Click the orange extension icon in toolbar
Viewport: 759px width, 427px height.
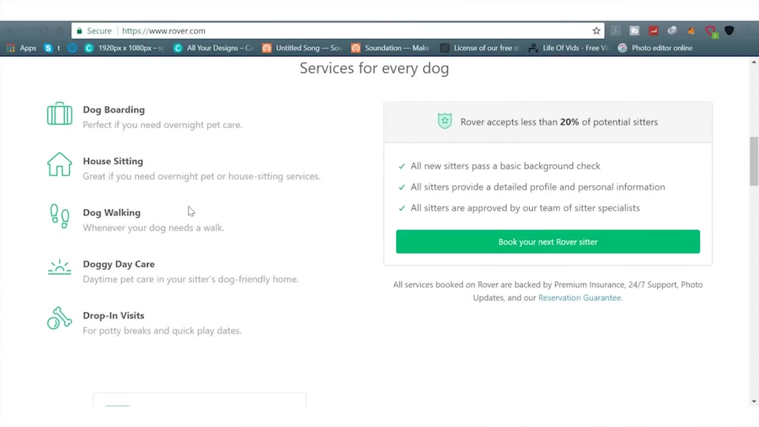(x=691, y=31)
